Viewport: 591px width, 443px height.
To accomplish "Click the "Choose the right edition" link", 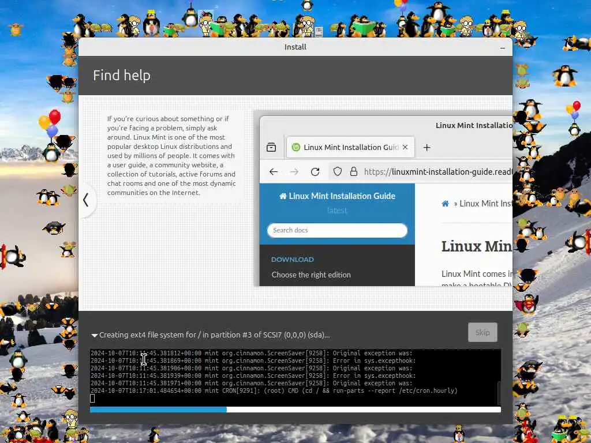I will click(311, 275).
